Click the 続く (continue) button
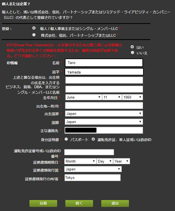 pyautogui.click(x=79, y=203)
